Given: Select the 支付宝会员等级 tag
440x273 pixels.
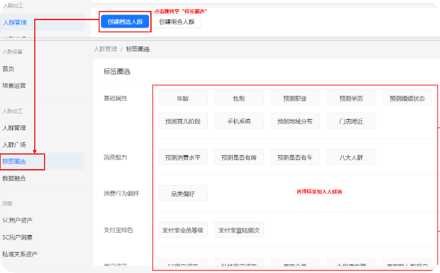Looking at the screenshot, I should tap(183, 230).
